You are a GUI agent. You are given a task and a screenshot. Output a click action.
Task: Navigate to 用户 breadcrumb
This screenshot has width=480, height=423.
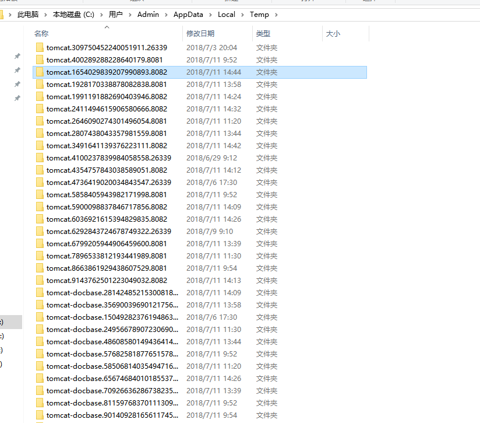pos(116,15)
